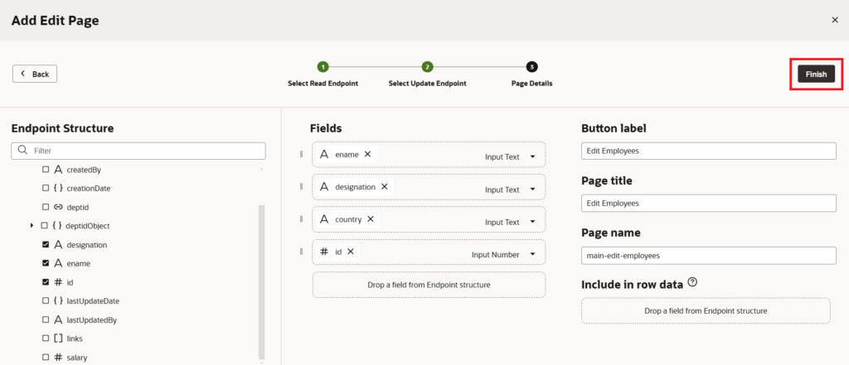Viewport: 849px width, 365px height.
Task: Check the lastUpdatedBy checkbox
Action: tap(46, 319)
